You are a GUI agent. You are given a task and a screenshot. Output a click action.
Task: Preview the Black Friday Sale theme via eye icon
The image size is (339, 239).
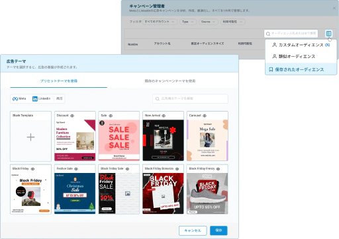(127, 169)
